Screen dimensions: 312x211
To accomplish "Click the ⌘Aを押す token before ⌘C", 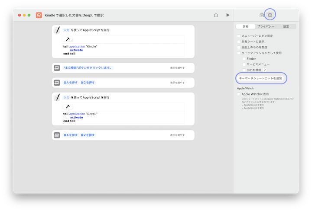I will (x=71, y=83).
